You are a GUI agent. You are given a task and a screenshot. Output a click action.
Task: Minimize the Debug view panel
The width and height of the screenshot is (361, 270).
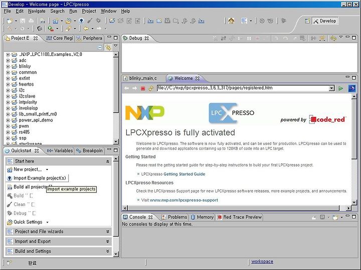click(x=347, y=37)
